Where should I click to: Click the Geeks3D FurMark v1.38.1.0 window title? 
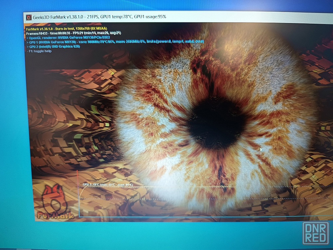tap(99, 17)
